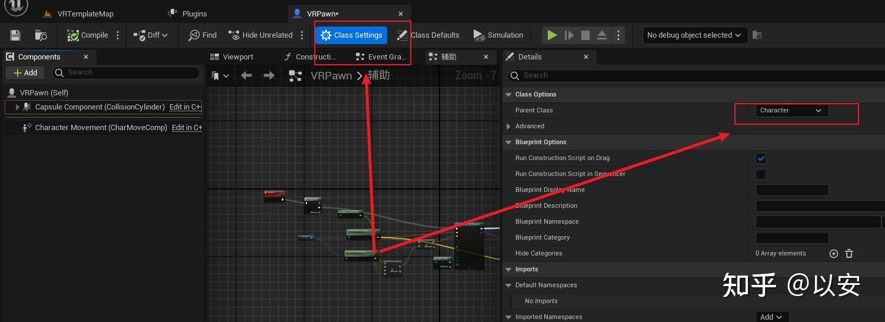Toggle Hide Unrelated nodes

(260, 35)
